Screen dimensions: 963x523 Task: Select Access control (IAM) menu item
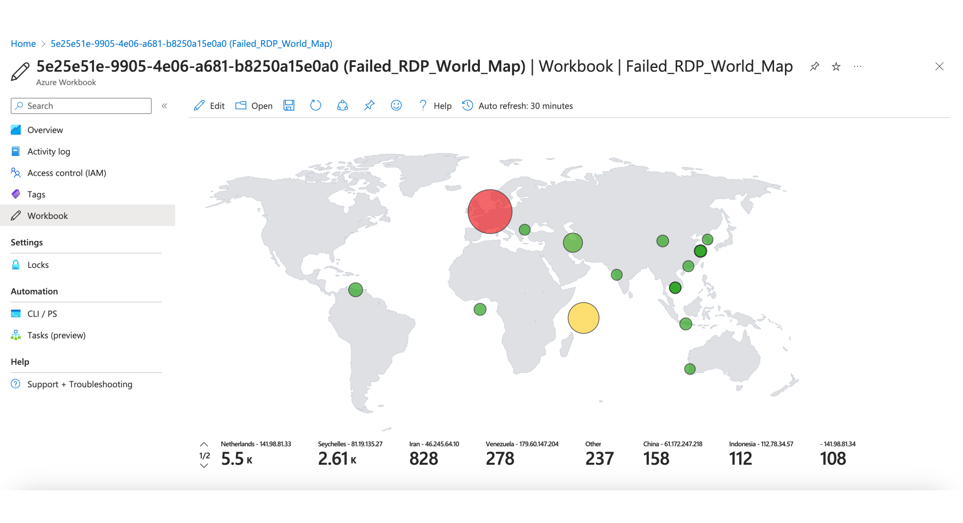pos(67,173)
